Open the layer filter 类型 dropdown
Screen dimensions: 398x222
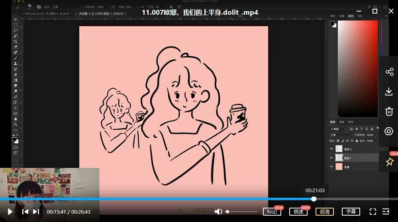click(x=338, y=129)
